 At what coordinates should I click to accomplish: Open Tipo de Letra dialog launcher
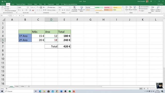(35, 13)
